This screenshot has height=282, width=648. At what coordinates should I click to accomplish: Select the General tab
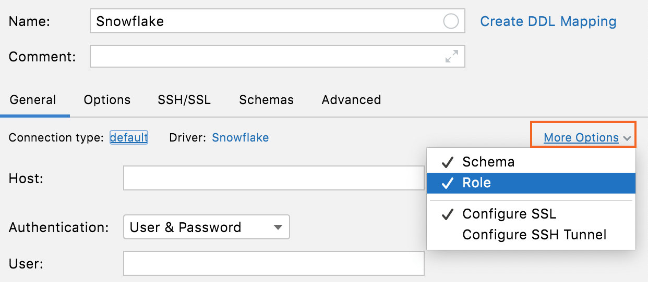[33, 100]
